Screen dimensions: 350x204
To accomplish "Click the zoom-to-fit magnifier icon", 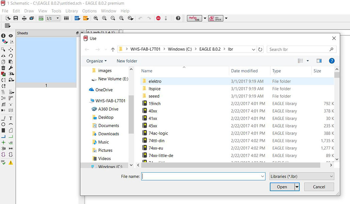I will [96, 18].
